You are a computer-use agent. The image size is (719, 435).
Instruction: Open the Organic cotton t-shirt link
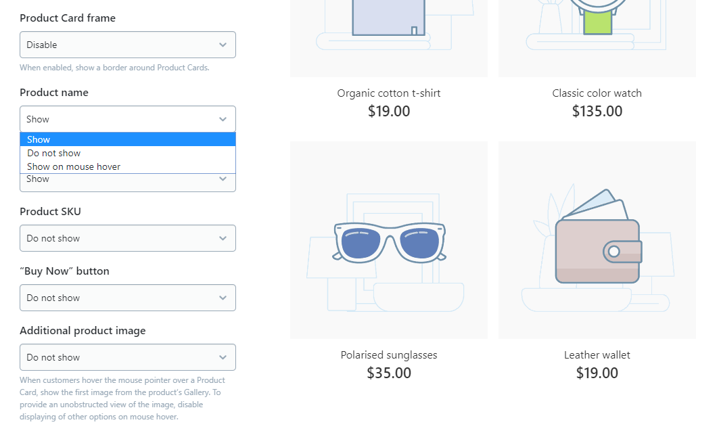[389, 93]
